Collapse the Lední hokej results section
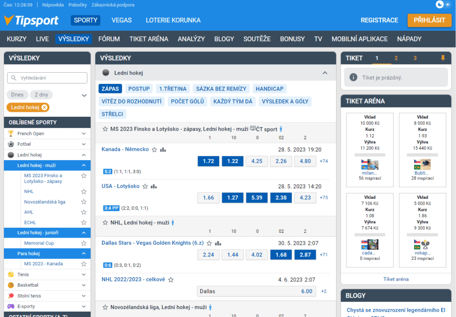The height and width of the screenshot is (317, 456). pos(325,73)
